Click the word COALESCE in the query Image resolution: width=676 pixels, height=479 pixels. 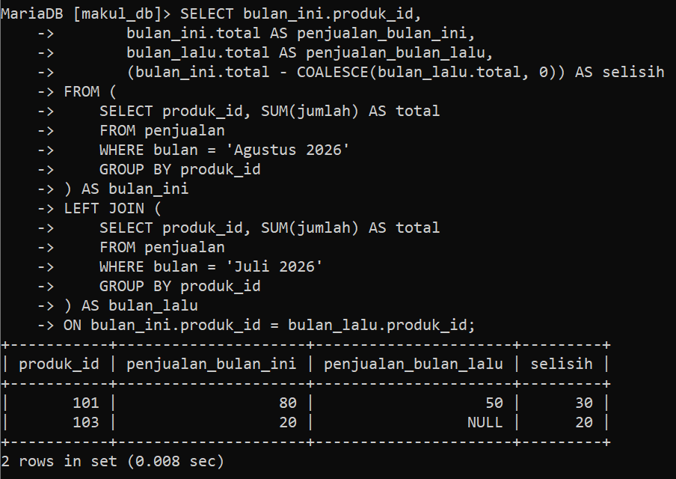333,72
